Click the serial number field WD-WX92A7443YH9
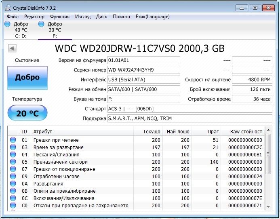280x219 pixels. pos(143,70)
